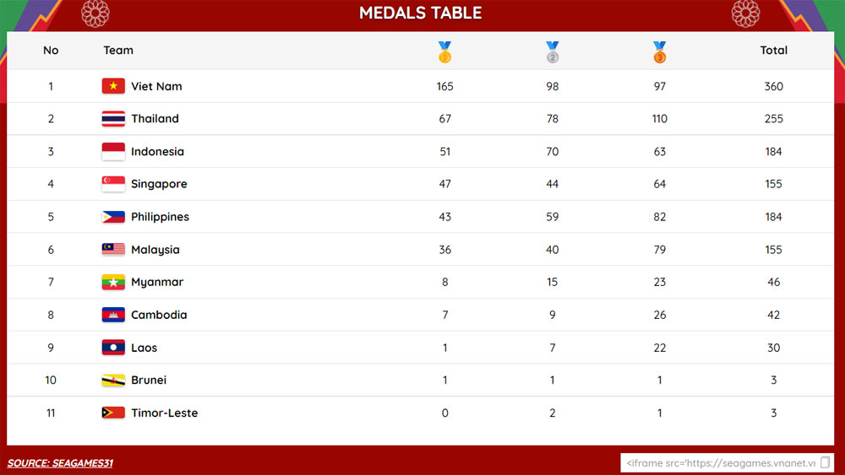Viewport: 845px width, 475px height.
Task: Copy the iframe embed code
Action: click(826, 462)
